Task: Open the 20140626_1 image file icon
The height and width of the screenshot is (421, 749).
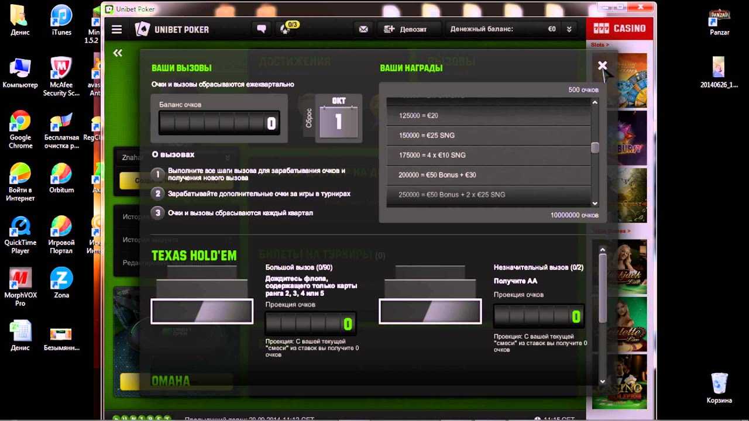Action: pyautogui.click(x=719, y=73)
